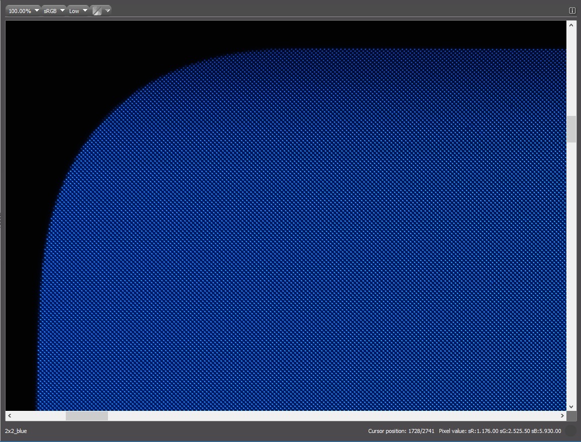
Task: Click the 2x2_blue image name label
Action: (16, 431)
